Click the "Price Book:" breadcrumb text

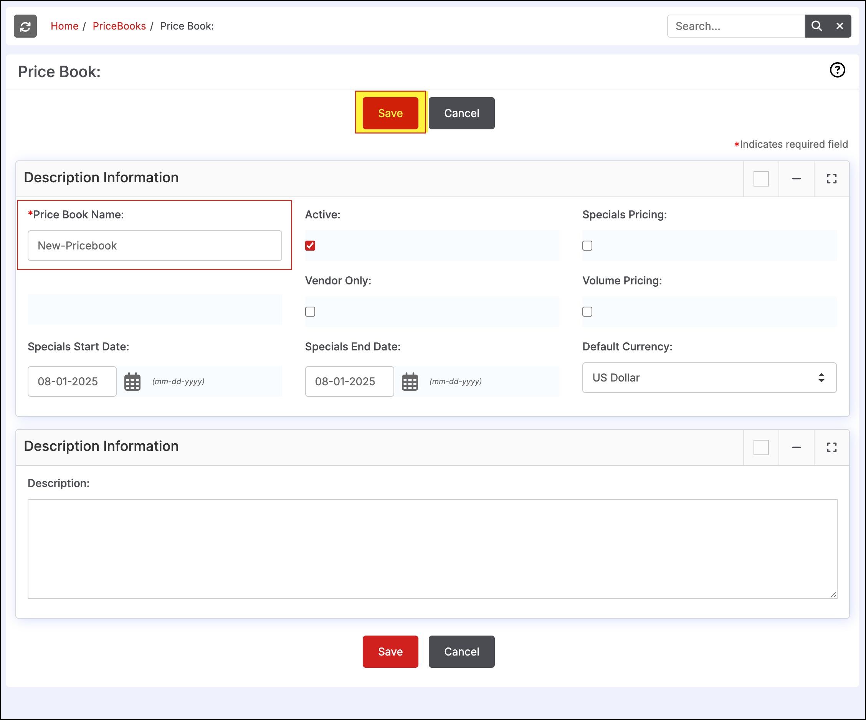click(187, 26)
